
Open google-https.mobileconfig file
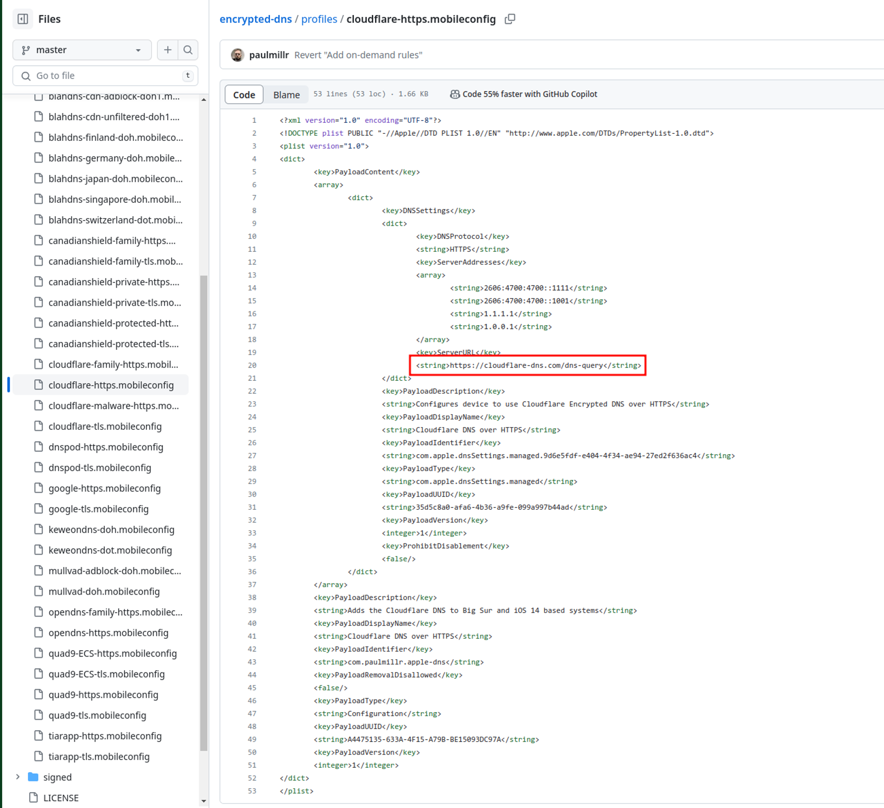pyautogui.click(x=104, y=488)
